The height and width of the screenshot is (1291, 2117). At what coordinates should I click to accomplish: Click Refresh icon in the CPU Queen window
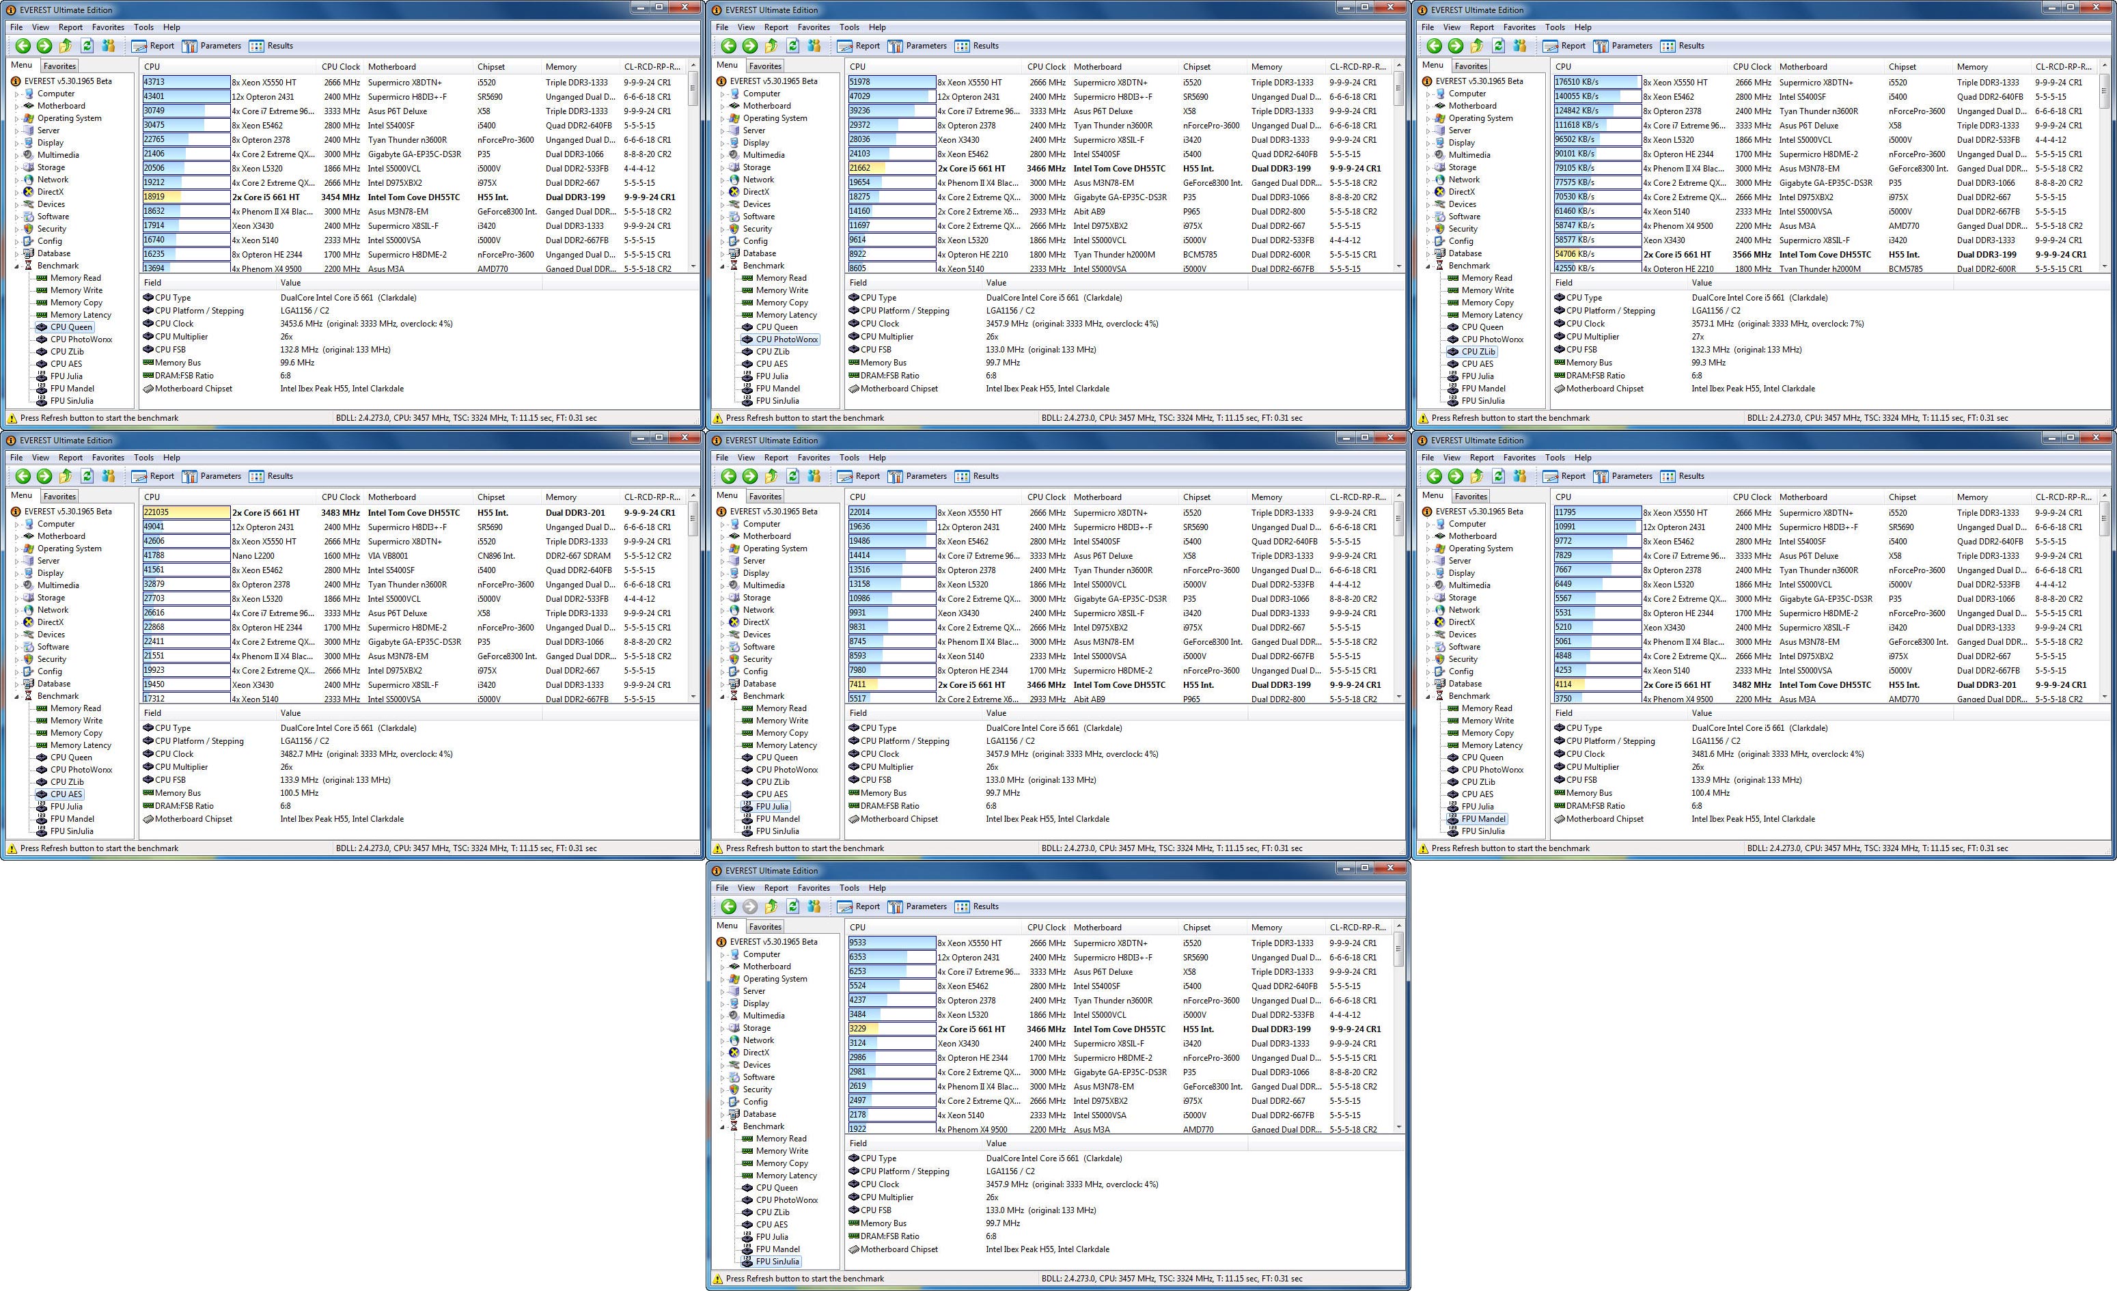(x=87, y=46)
